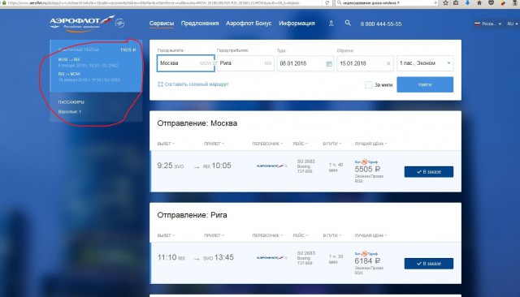
Task: Click 'В заказе' for the 9:25 flight
Action: (x=428, y=172)
